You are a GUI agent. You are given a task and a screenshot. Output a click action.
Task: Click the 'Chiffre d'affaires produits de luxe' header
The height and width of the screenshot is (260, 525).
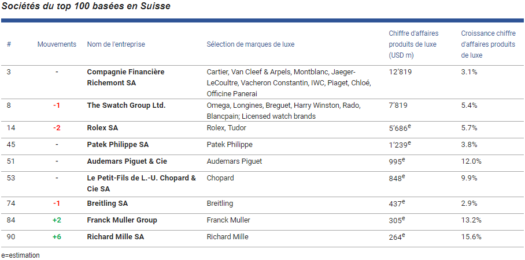tap(412, 44)
